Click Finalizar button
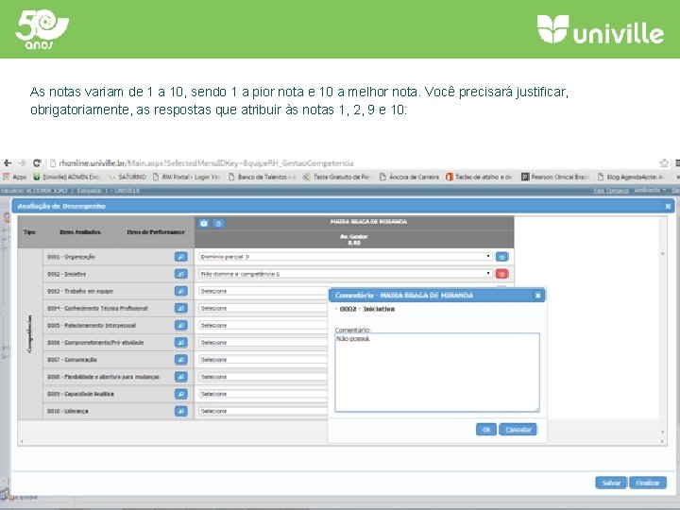Screen dimensions: 680x510 648,483
